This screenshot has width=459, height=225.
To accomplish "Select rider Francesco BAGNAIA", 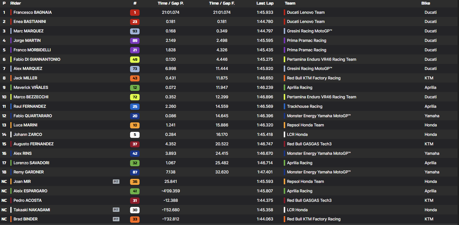I will 33,12.
